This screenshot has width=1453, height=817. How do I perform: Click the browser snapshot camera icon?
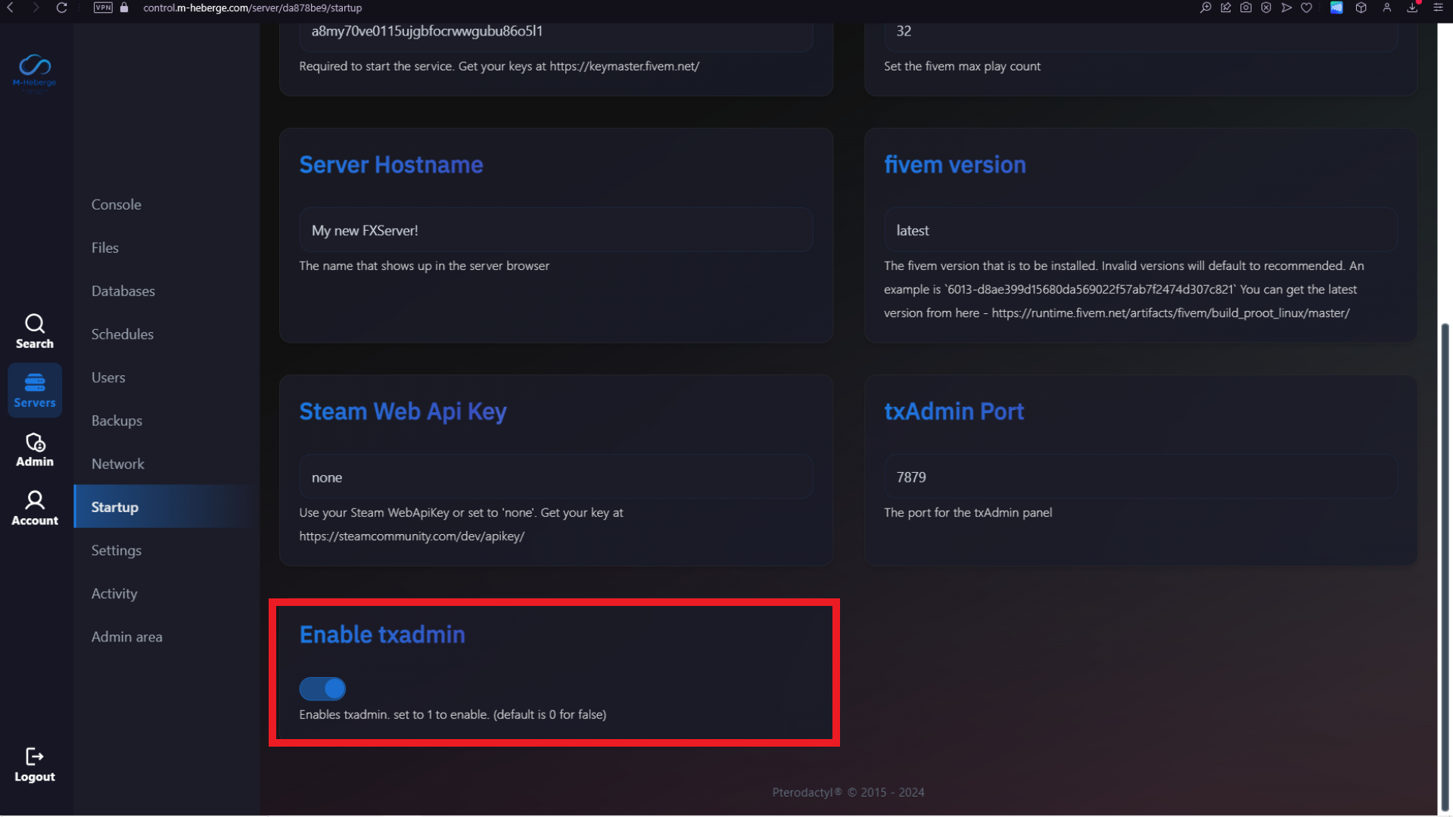click(1246, 8)
